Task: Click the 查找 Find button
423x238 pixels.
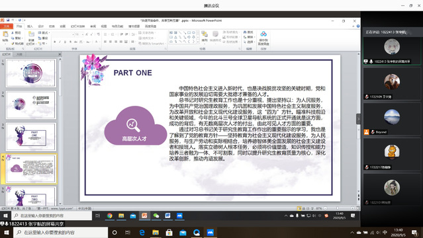Action: [248, 32]
